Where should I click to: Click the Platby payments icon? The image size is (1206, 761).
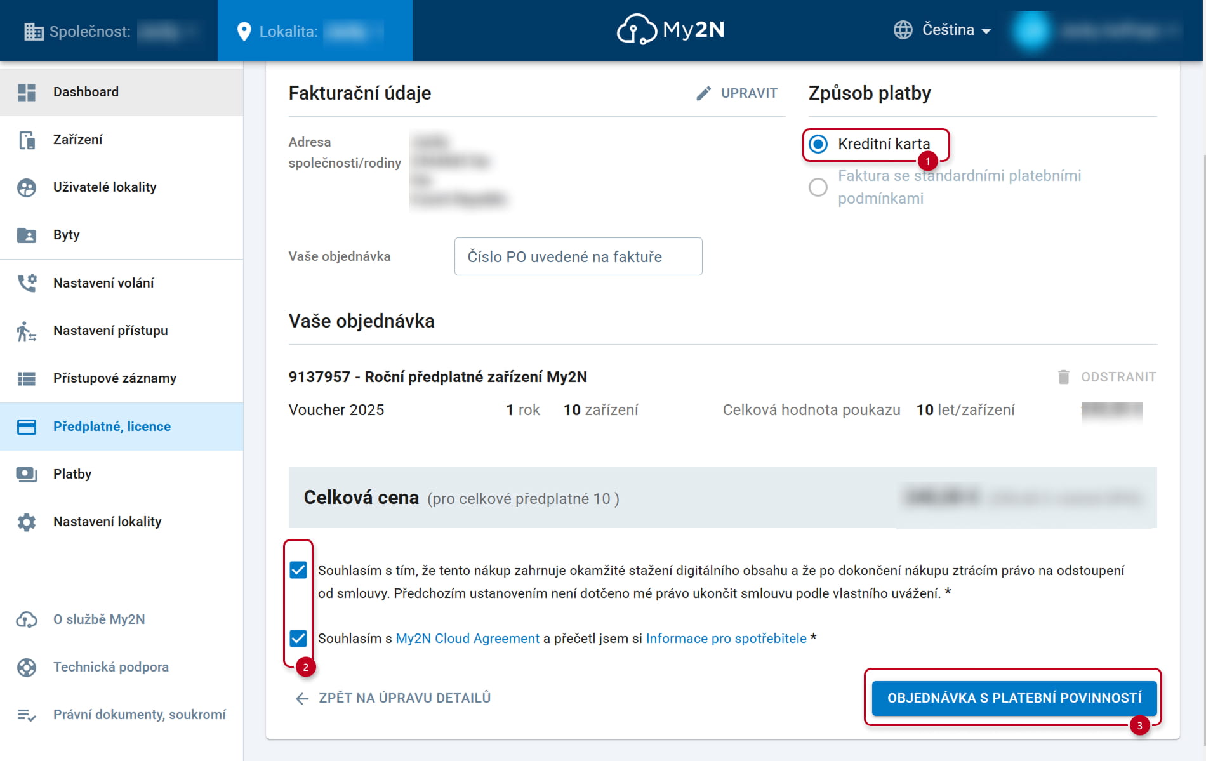click(27, 474)
